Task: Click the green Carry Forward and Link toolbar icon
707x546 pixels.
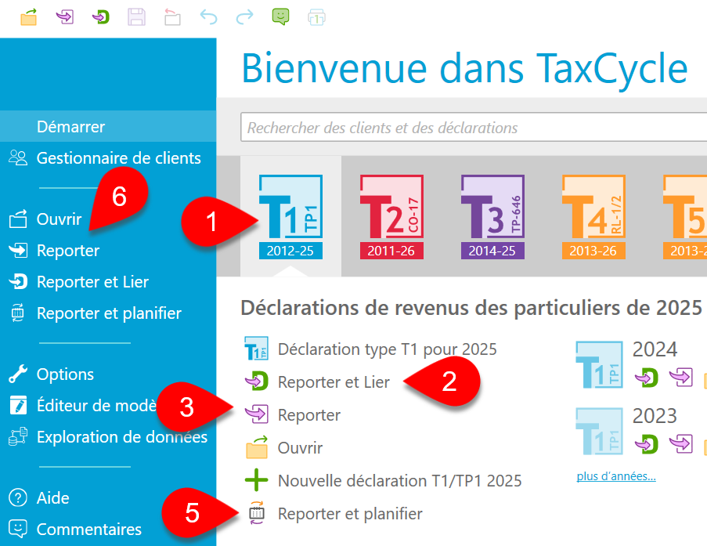Action: pos(100,17)
